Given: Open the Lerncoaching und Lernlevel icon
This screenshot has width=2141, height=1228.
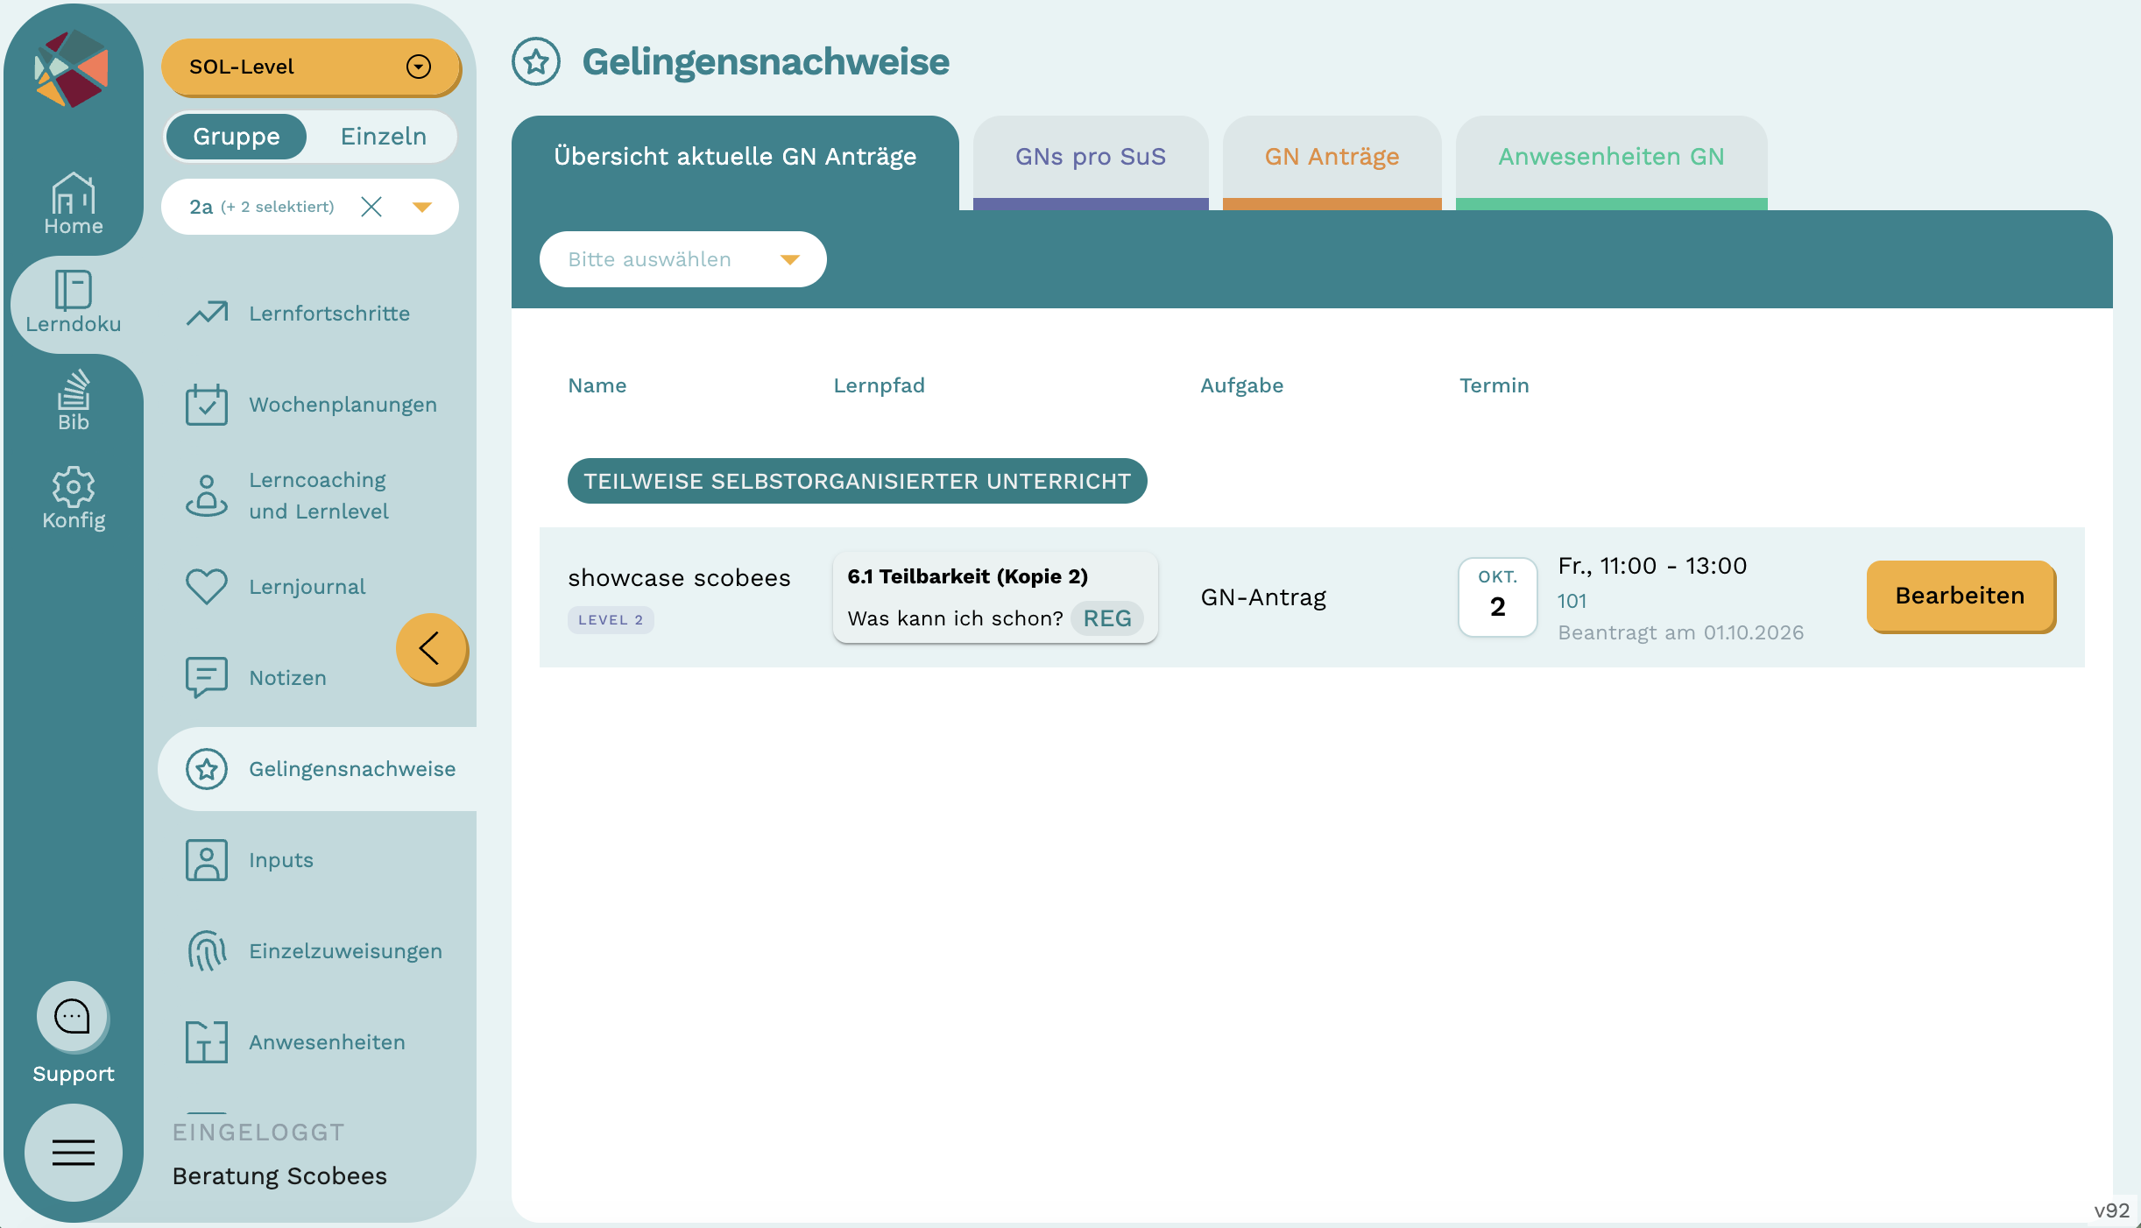Looking at the screenshot, I should pos(207,496).
